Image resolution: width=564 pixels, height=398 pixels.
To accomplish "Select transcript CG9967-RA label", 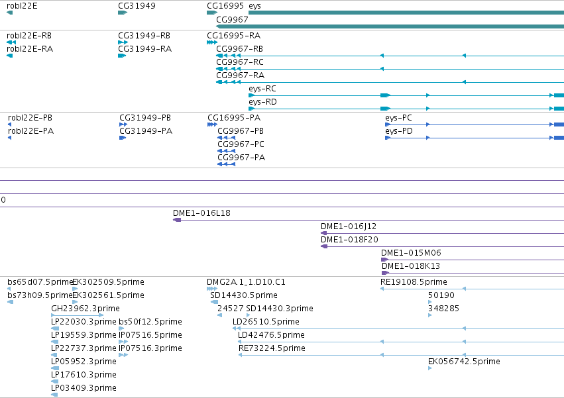I will pyautogui.click(x=241, y=75).
